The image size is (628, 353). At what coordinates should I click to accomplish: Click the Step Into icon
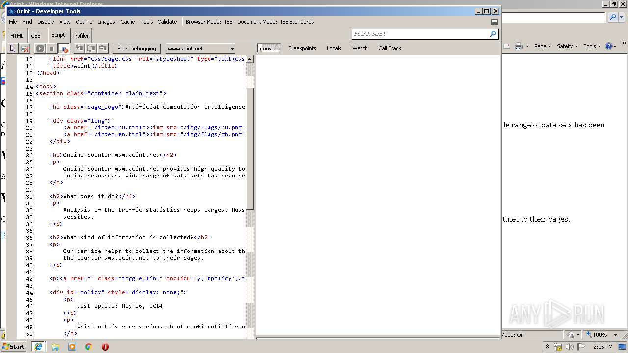(x=79, y=48)
